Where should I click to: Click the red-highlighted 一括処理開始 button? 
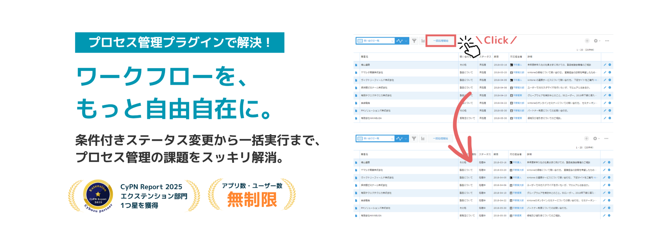[x=440, y=41]
